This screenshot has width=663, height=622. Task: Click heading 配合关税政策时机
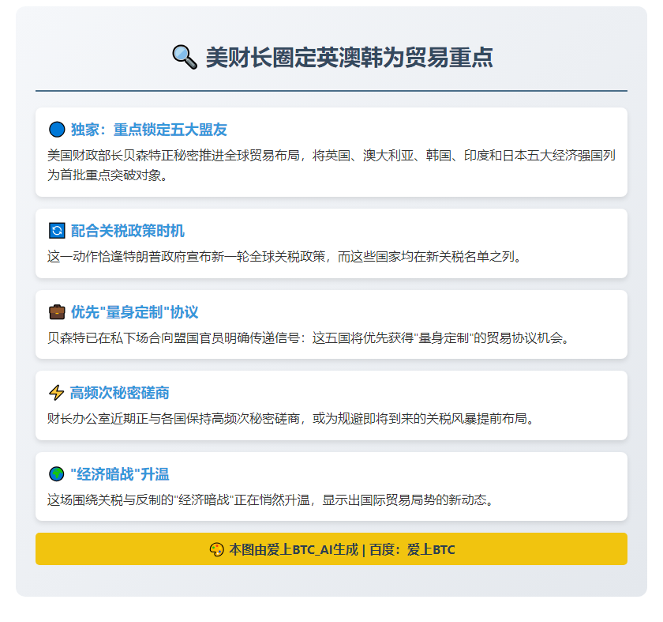pyautogui.click(x=127, y=231)
